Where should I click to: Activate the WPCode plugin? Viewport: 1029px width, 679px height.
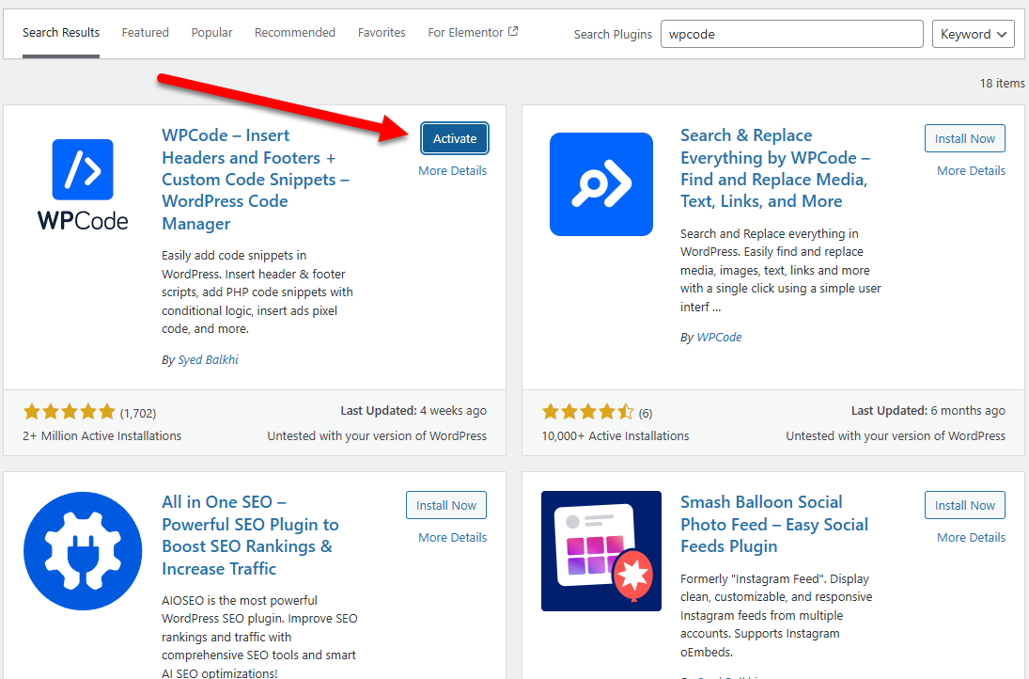point(455,138)
